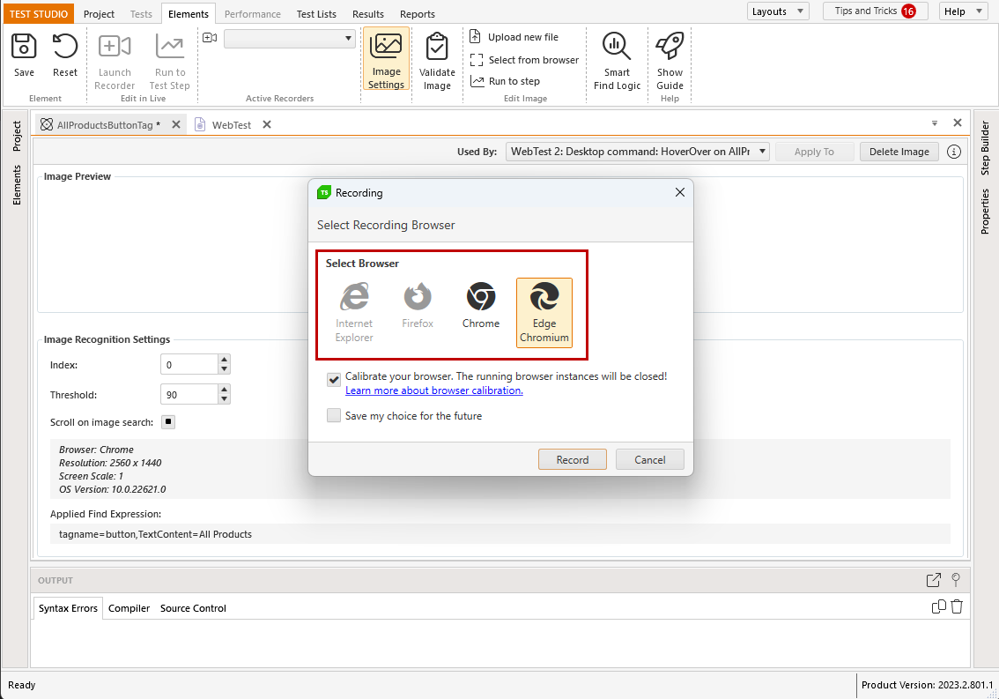999x699 pixels.
Task: Open the Help dropdown menu
Action: (x=963, y=11)
